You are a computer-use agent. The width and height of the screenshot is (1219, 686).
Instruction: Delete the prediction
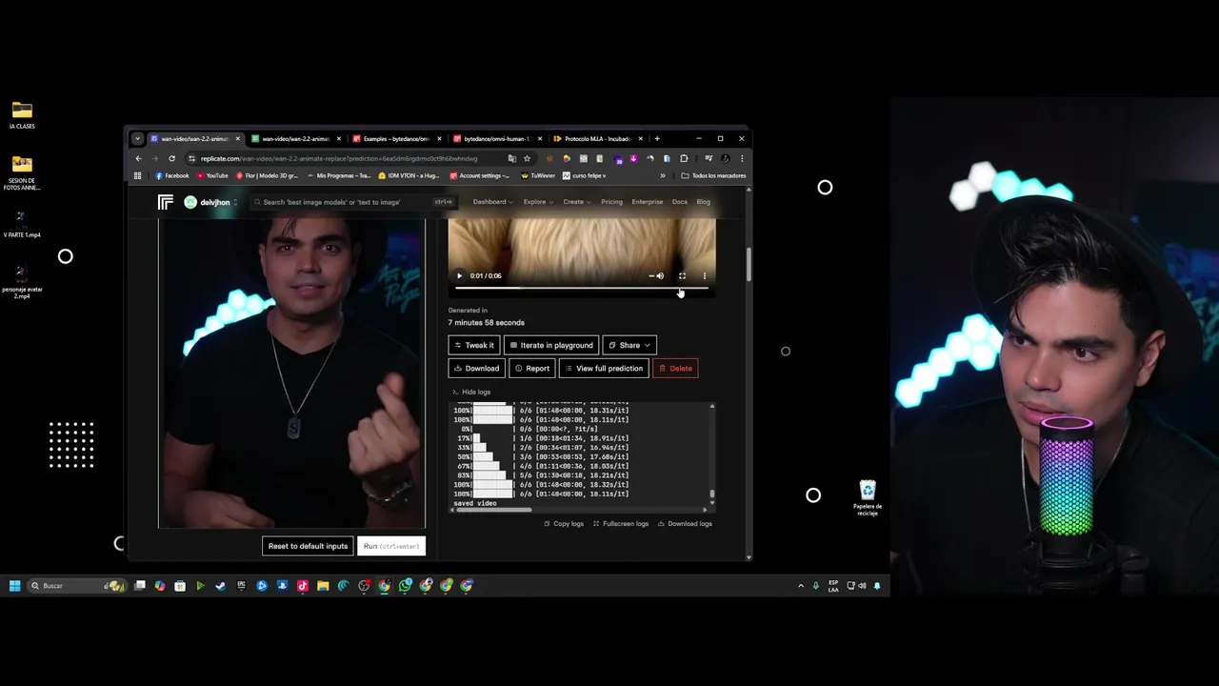pyautogui.click(x=675, y=368)
